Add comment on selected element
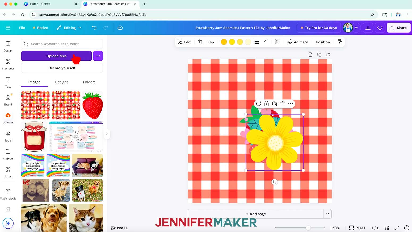Image resolution: width=412 pixels, height=232 pixels. tap(259, 104)
